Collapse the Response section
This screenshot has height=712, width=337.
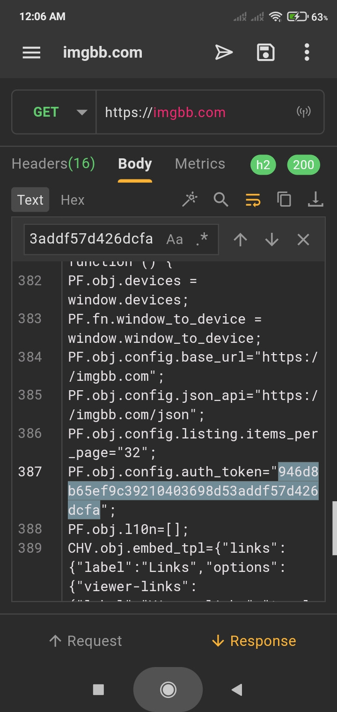click(x=254, y=641)
